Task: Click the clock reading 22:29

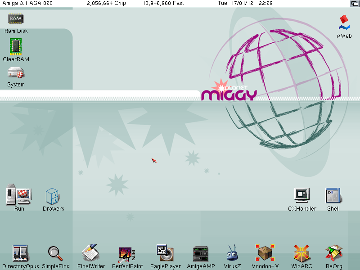Action: 265,3
